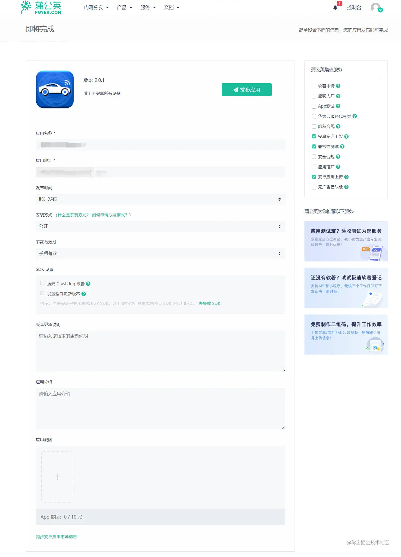The image size is (401, 557).
Task: Open 如何申请分发模式? link
Action: point(110,215)
